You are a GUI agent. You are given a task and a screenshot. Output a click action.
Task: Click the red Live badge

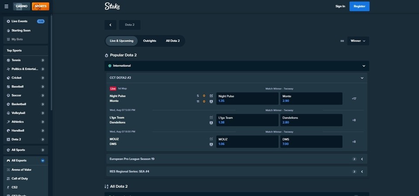(x=113, y=88)
